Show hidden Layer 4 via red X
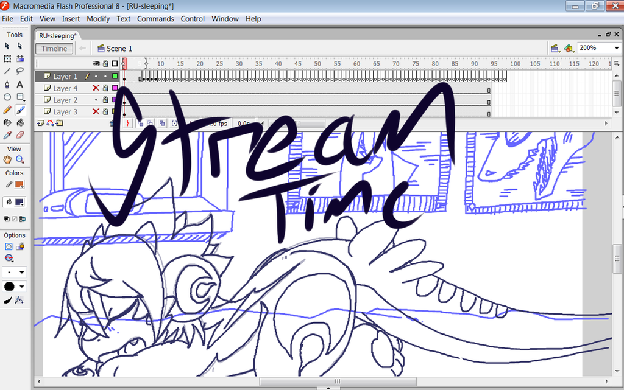The width and height of the screenshot is (624, 390). [x=96, y=88]
